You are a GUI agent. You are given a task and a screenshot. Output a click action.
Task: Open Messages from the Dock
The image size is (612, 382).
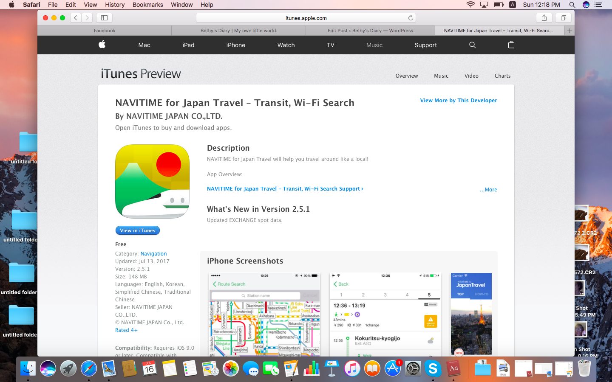(251, 368)
